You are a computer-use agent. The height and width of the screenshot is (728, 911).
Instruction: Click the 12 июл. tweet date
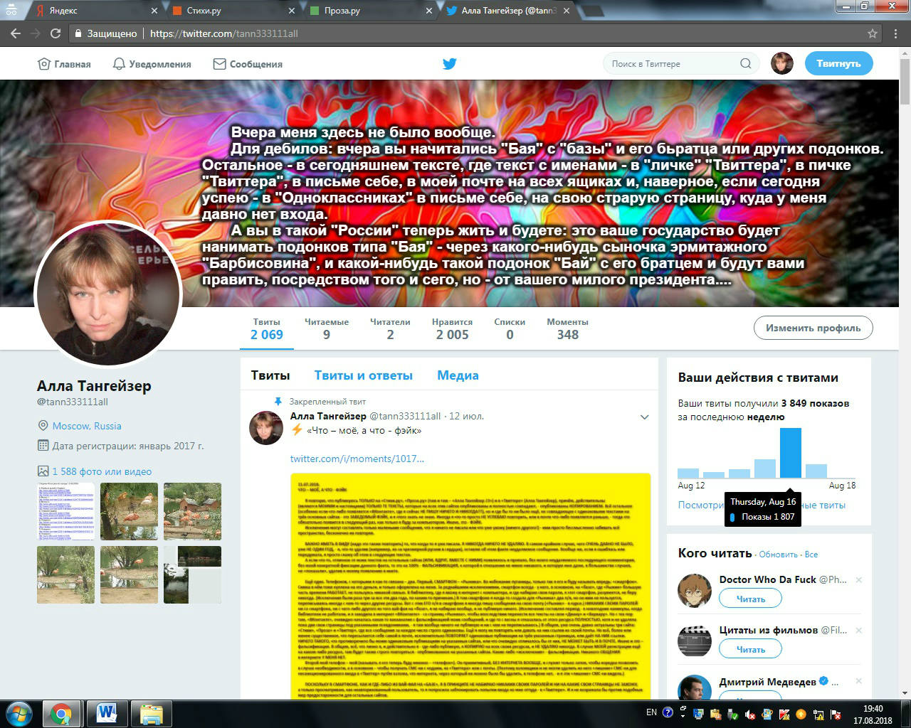click(x=466, y=416)
